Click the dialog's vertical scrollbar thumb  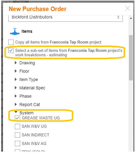point(131,58)
